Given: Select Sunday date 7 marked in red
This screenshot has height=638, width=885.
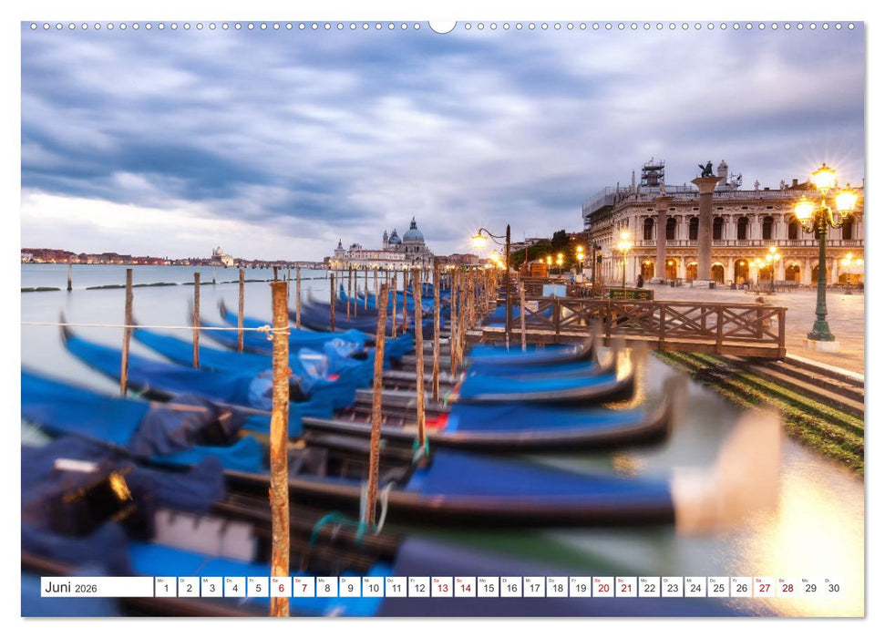Looking at the screenshot, I should tap(305, 589).
